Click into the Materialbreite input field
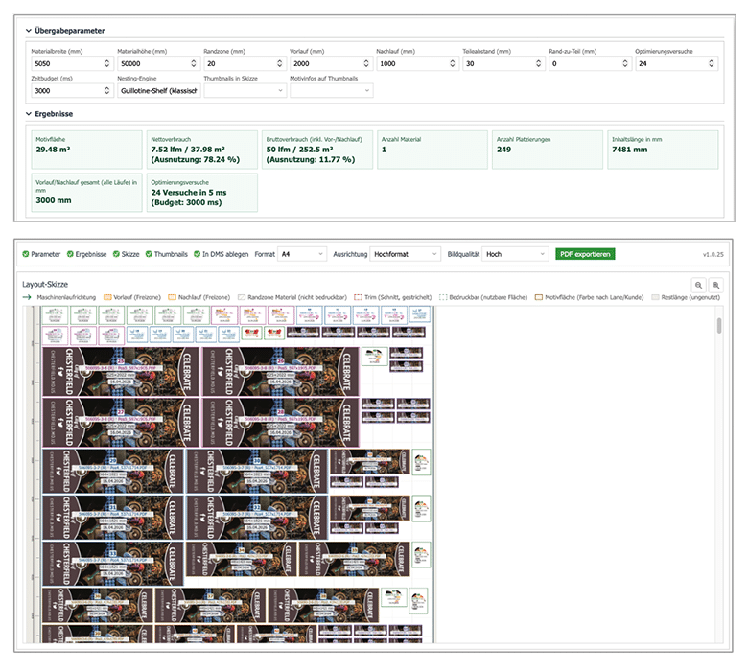The height and width of the screenshot is (671, 748). tap(73, 63)
